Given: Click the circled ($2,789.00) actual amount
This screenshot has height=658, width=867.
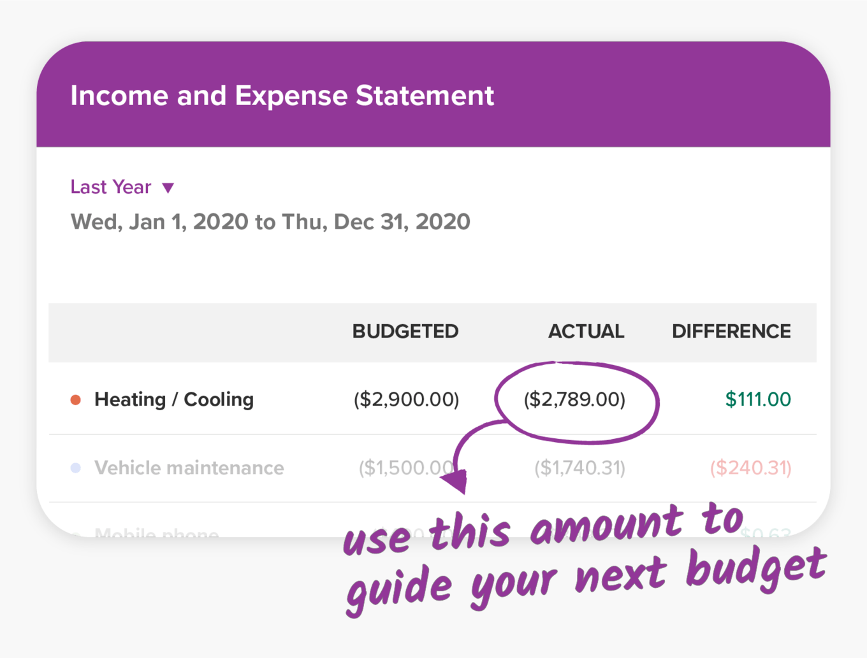Looking at the screenshot, I should coord(574,399).
